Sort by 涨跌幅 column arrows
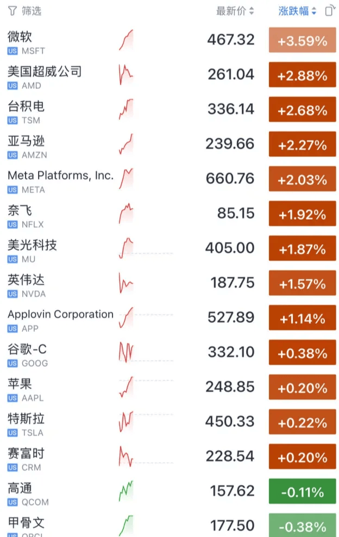Viewport: 339px width, 537px height. (314, 11)
